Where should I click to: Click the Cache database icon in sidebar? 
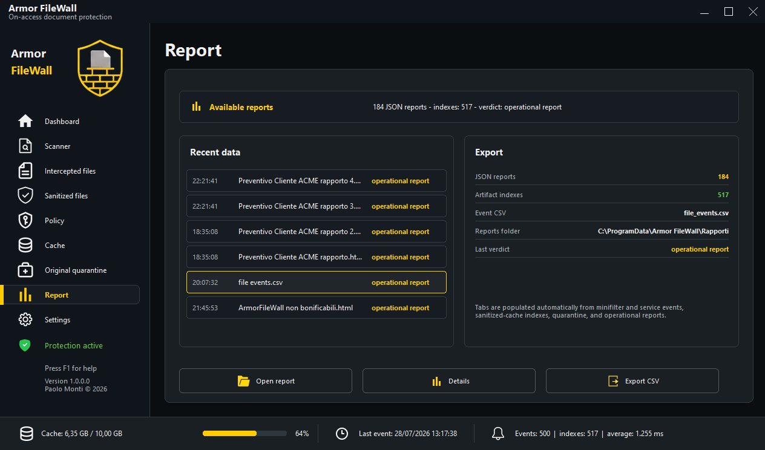tap(25, 245)
